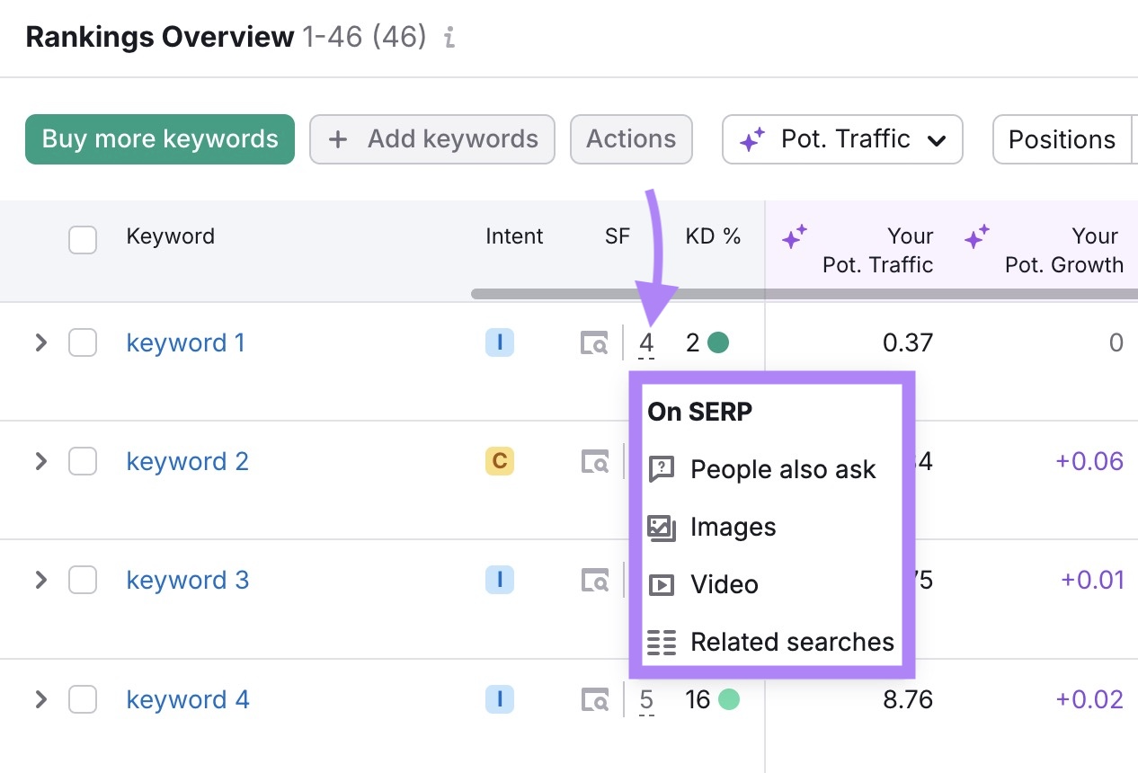Open the SERP preview for keyword 1
Screen dimensions: 1138x773
point(593,342)
